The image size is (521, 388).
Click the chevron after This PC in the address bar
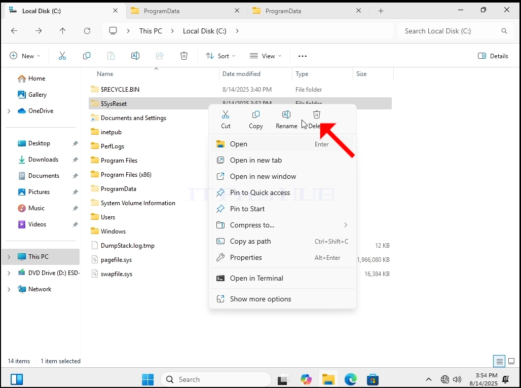point(172,31)
